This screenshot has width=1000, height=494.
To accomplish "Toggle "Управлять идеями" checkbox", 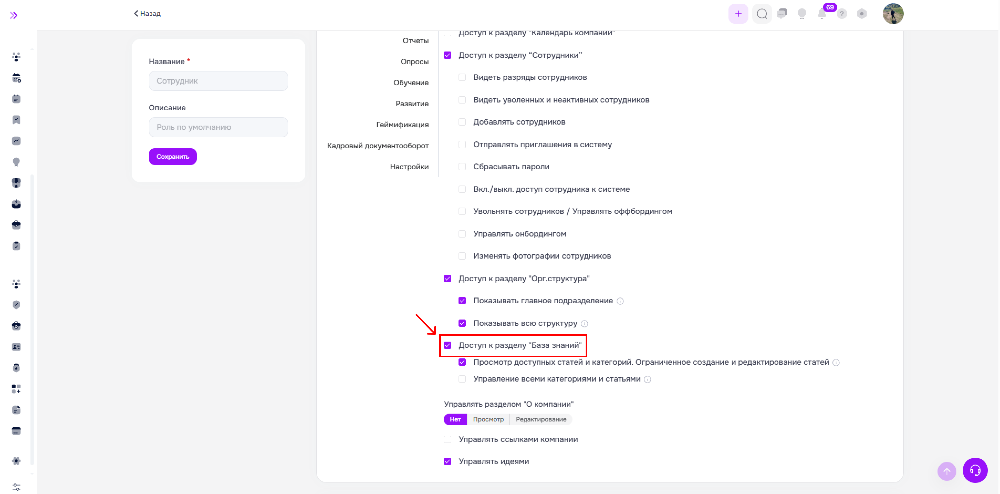I will pos(447,461).
